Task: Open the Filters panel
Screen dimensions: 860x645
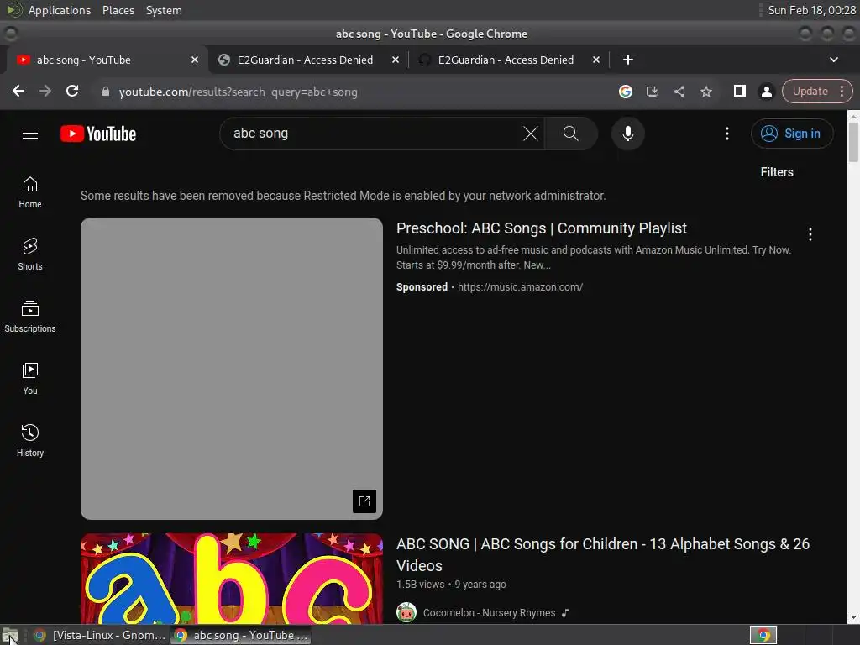Action: 777,172
